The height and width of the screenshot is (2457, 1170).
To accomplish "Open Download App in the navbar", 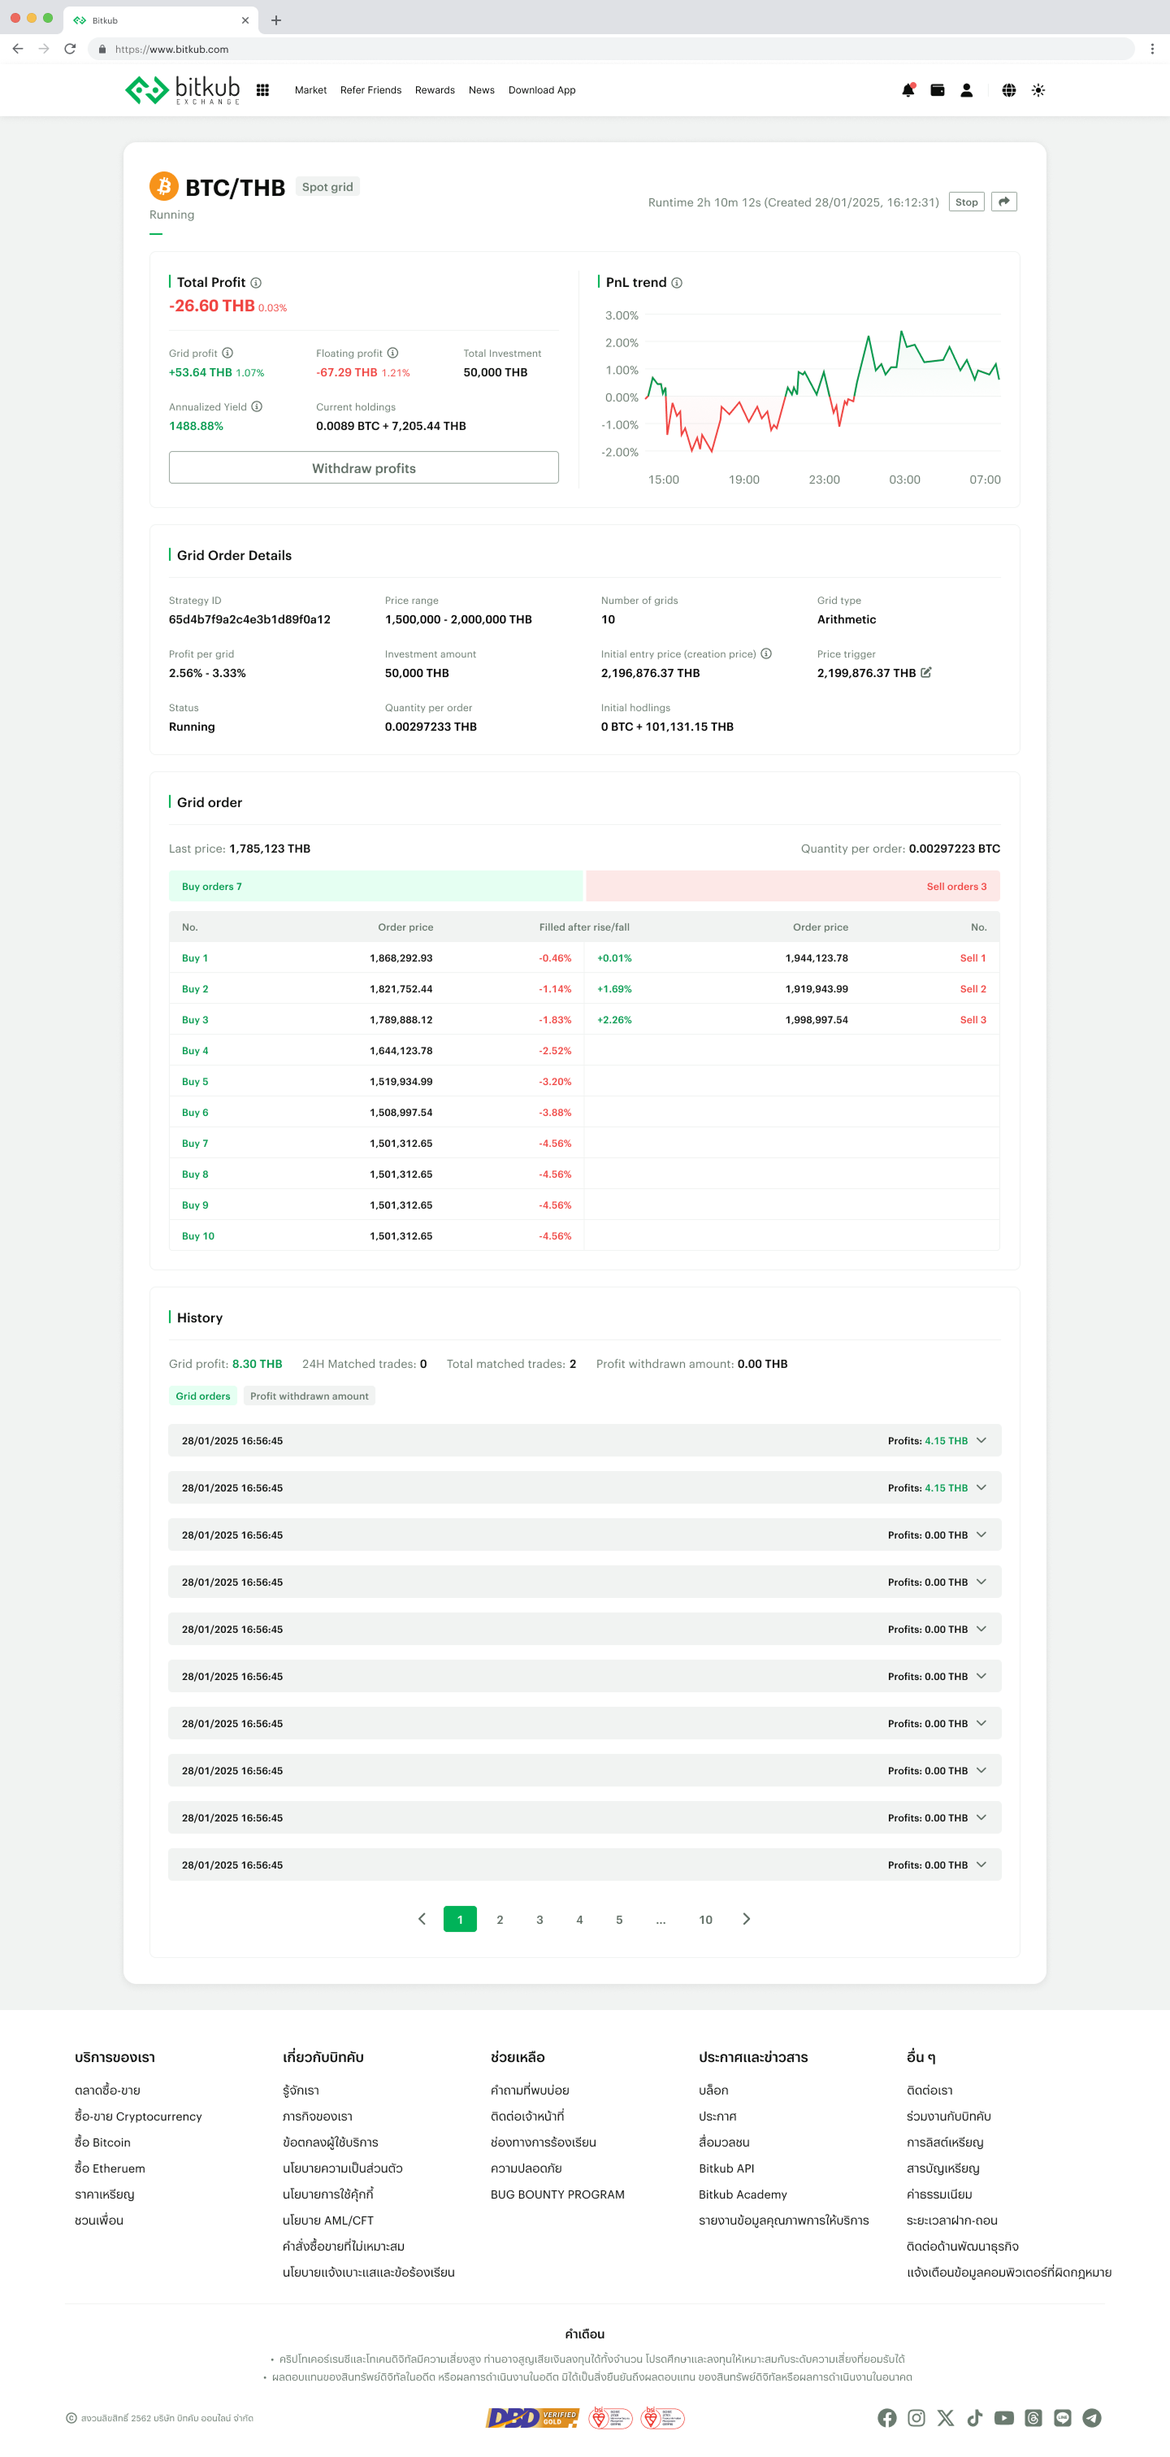I will [542, 89].
